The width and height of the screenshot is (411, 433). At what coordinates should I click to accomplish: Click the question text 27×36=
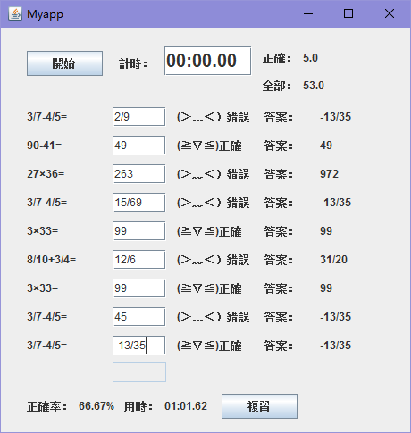click(46, 174)
